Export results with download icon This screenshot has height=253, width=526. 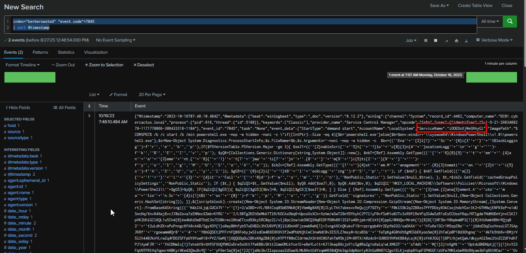(467, 40)
